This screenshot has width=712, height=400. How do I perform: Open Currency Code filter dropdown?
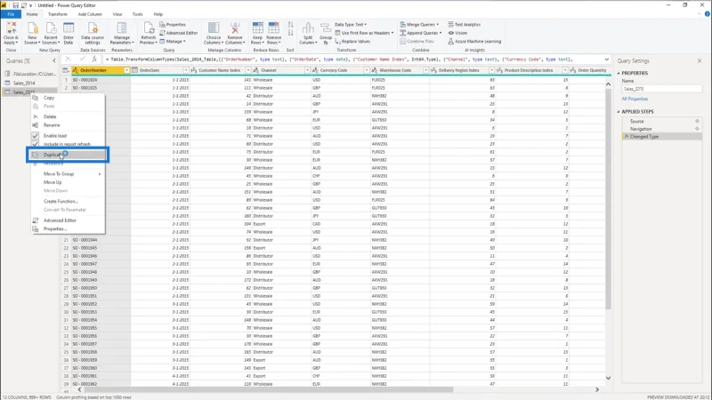[x=367, y=70]
